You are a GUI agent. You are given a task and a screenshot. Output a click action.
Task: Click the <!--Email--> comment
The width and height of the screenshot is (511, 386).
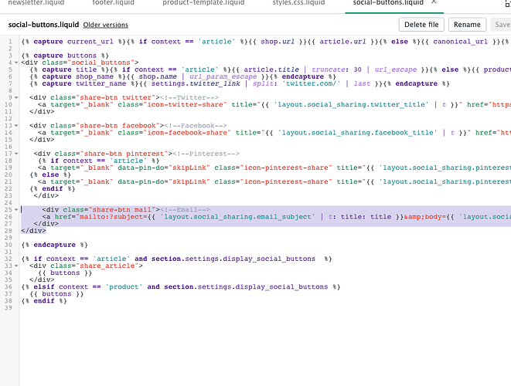185,210
